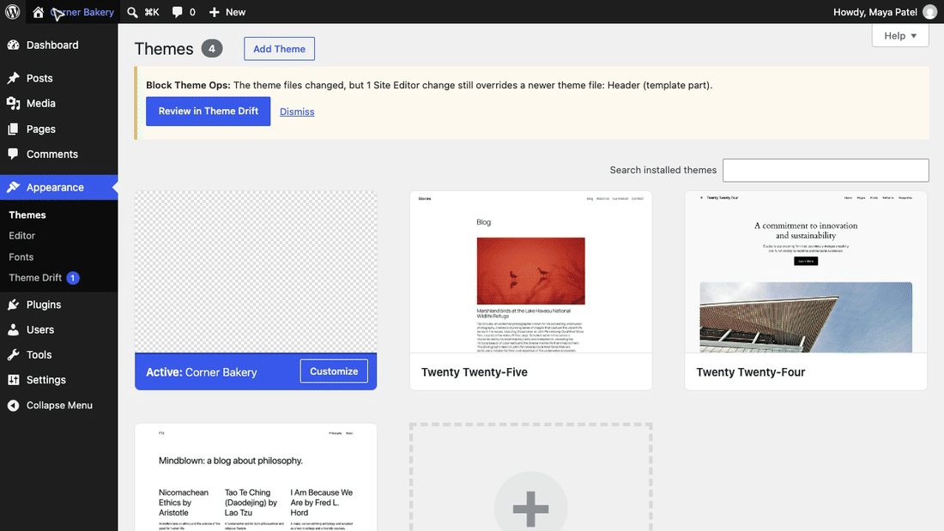Click the themes count badge 4
The width and height of the screenshot is (944, 531).
tap(211, 49)
